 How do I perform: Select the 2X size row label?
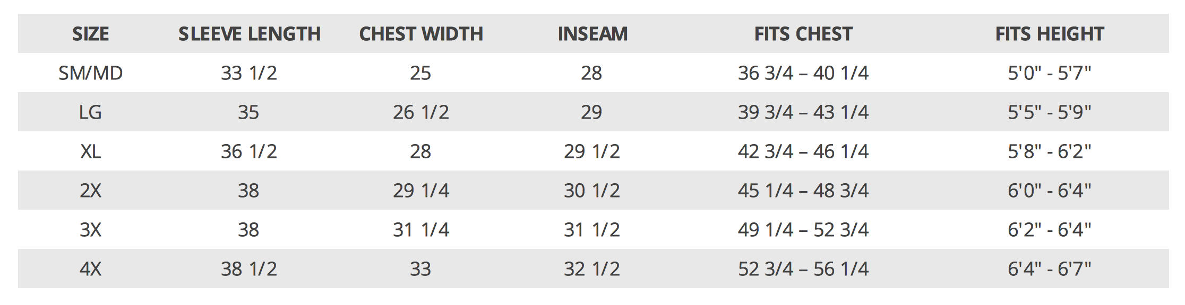[91, 191]
